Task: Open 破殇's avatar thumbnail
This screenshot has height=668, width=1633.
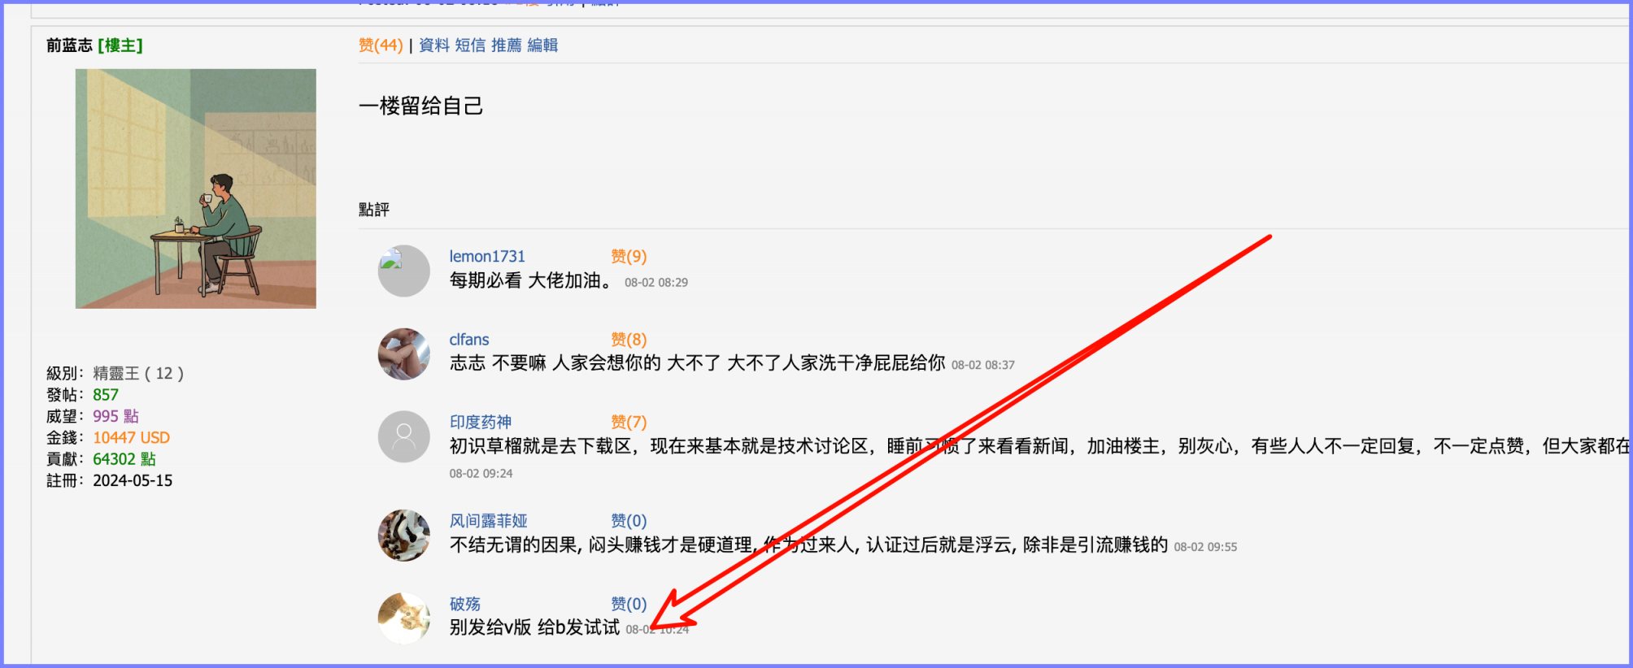Action: click(404, 618)
